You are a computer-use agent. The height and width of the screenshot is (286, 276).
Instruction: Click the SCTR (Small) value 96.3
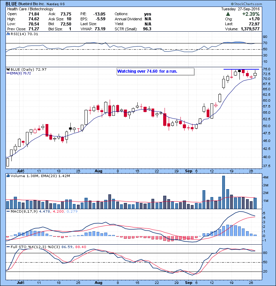pyautogui.click(x=147, y=29)
